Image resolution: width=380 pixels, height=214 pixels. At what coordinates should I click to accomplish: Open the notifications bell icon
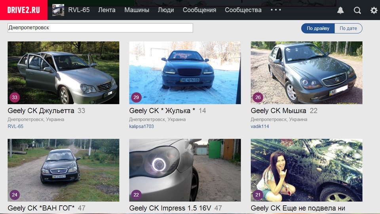coord(340,10)
